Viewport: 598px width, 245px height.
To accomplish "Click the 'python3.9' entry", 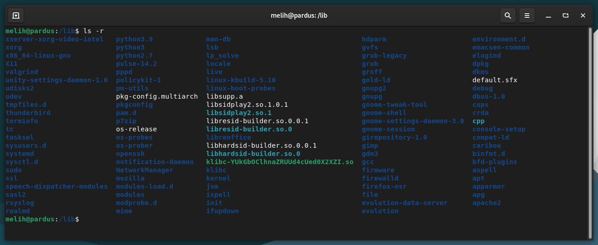I will (134, 39).
